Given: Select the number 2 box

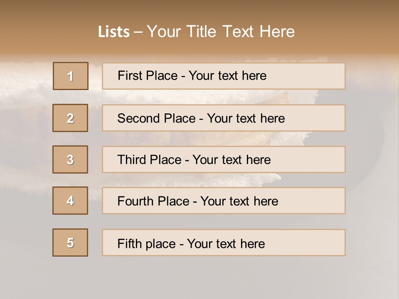Looking at the screenshot, I should (70, 118).
